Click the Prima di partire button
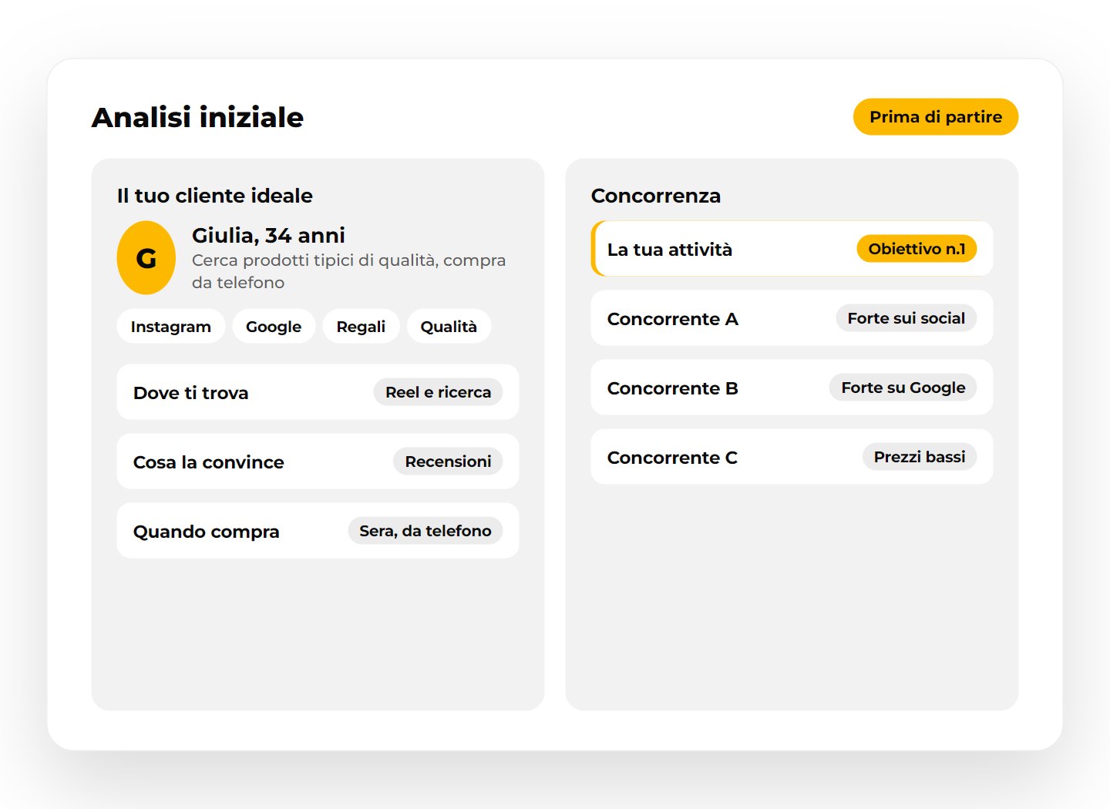Screen dimensions: 1110x809 (936, 117)
